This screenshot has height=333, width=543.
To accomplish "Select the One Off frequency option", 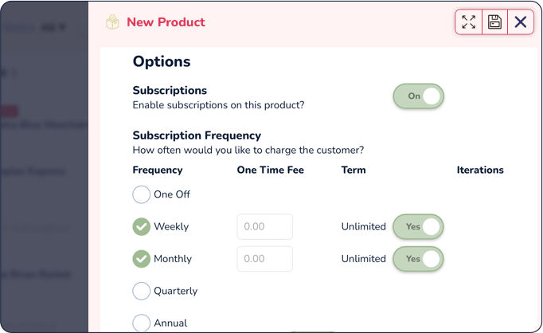I will 141,194.
